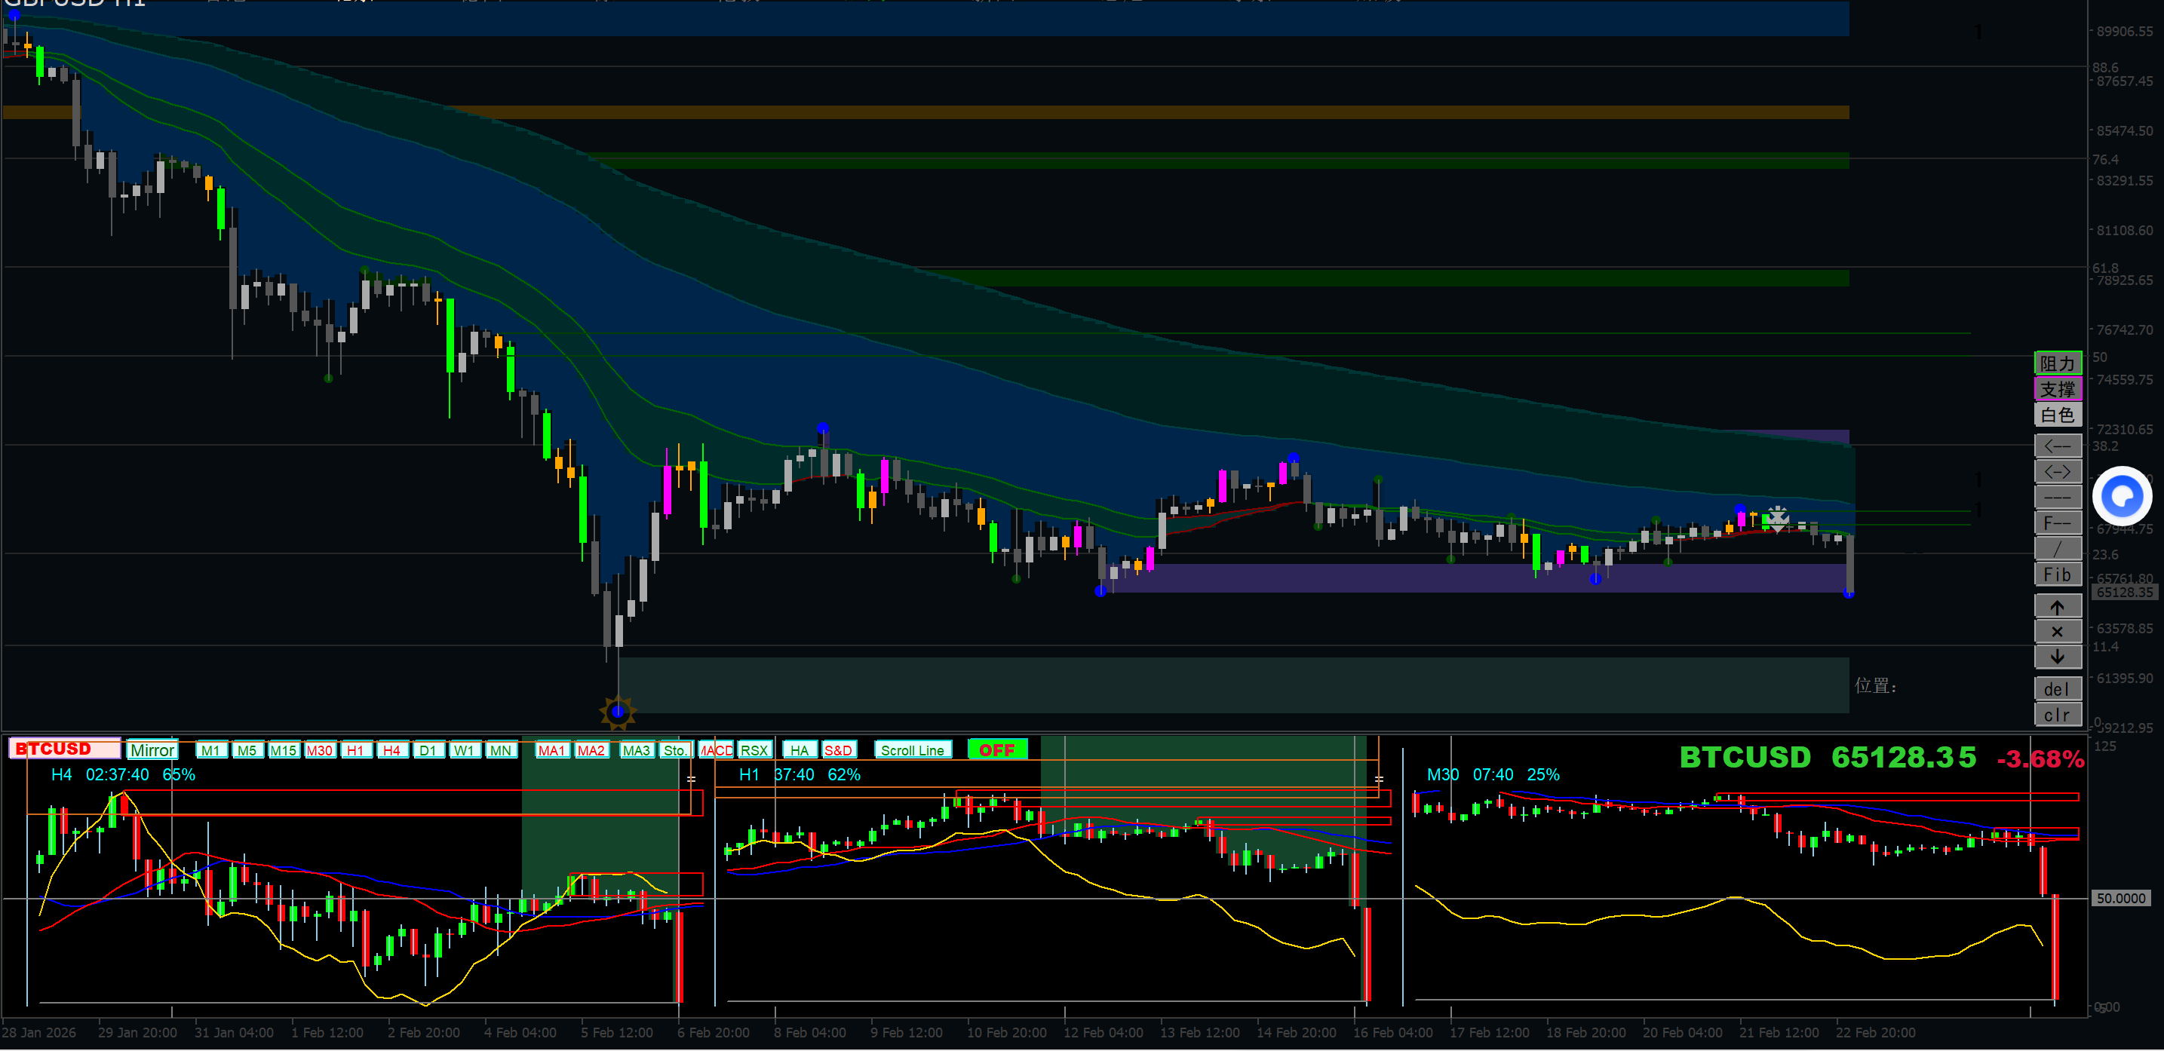This screenshot has width=2164, height=1051.
Task: Click the BTCUSD symbol label box
Action: click(x=64, y=748)
